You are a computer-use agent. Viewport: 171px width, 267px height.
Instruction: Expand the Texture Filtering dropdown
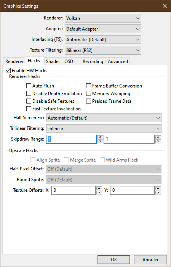pos(103,50)
